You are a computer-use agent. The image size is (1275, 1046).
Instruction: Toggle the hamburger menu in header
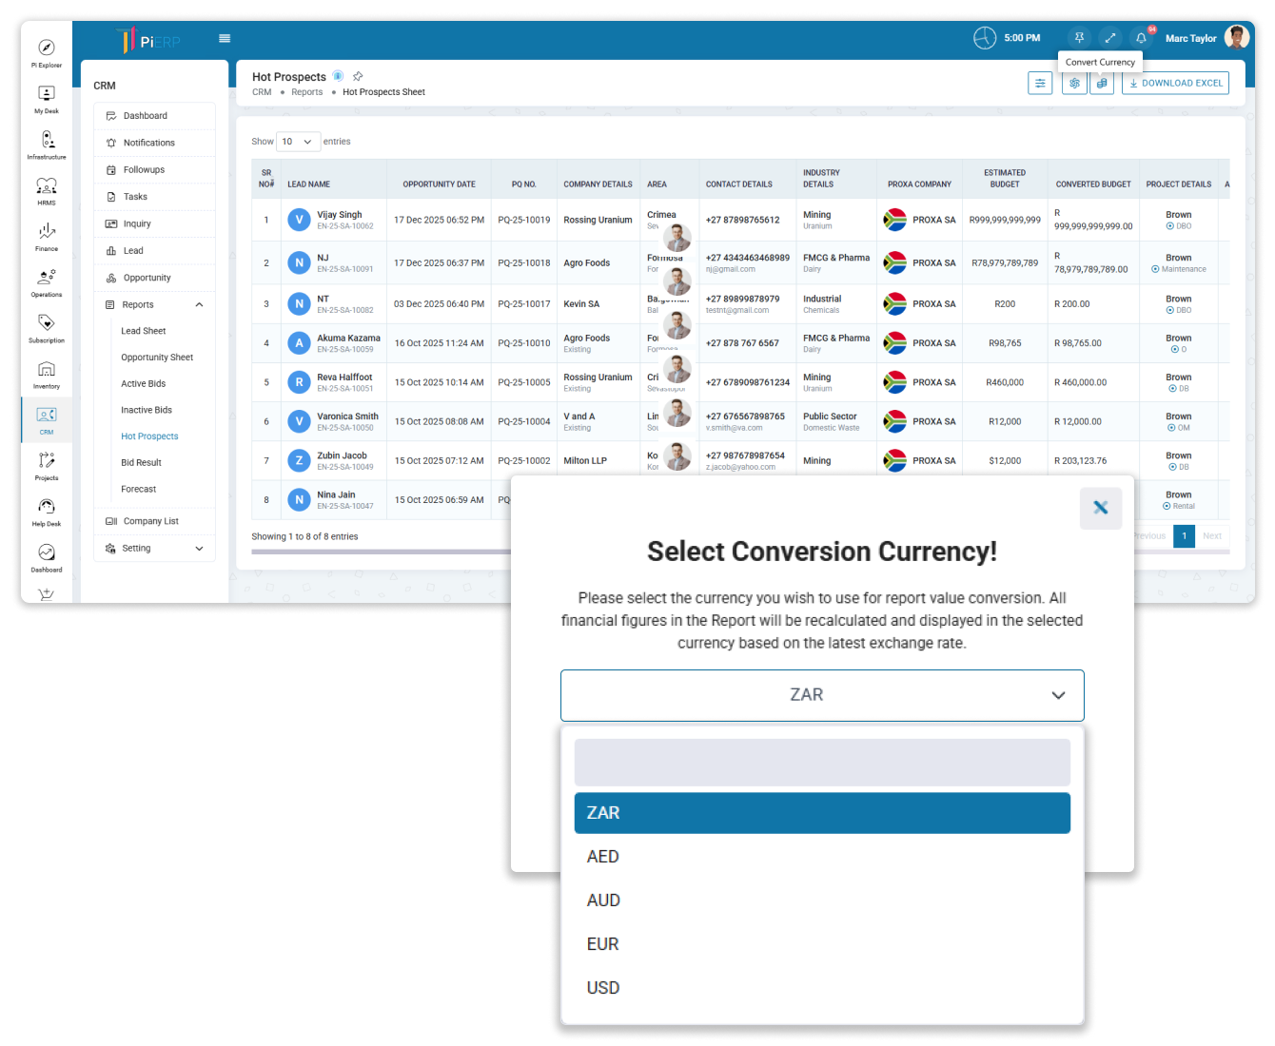(225, 38)
